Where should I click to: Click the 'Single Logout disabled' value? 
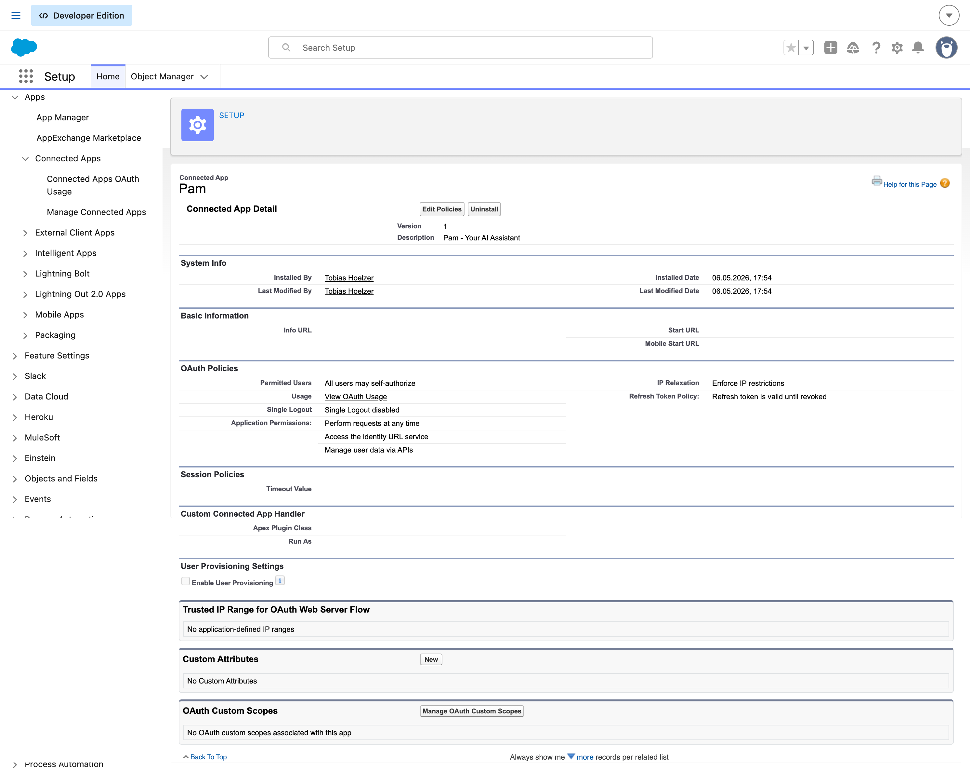tap(362, 410)
